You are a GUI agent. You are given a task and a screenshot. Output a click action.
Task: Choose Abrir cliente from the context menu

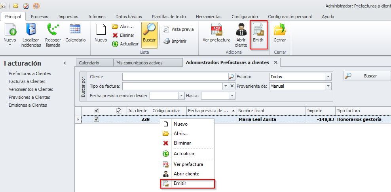click(187, 174)
